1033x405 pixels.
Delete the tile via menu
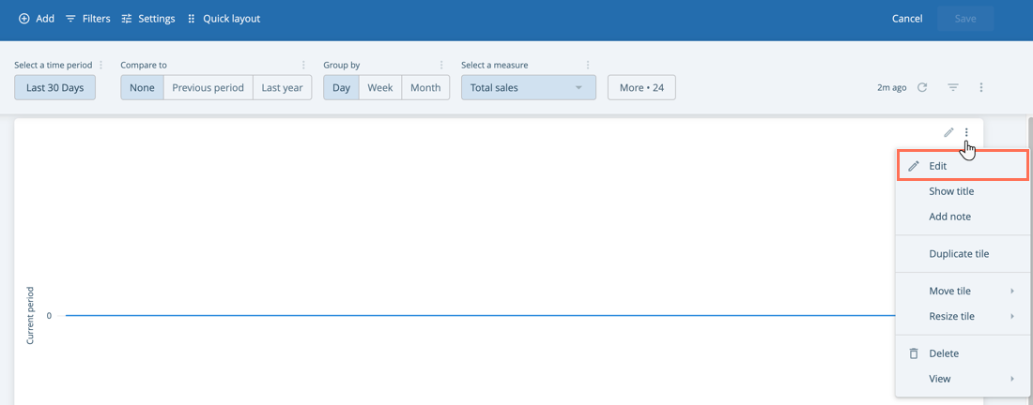click(962, 353)
